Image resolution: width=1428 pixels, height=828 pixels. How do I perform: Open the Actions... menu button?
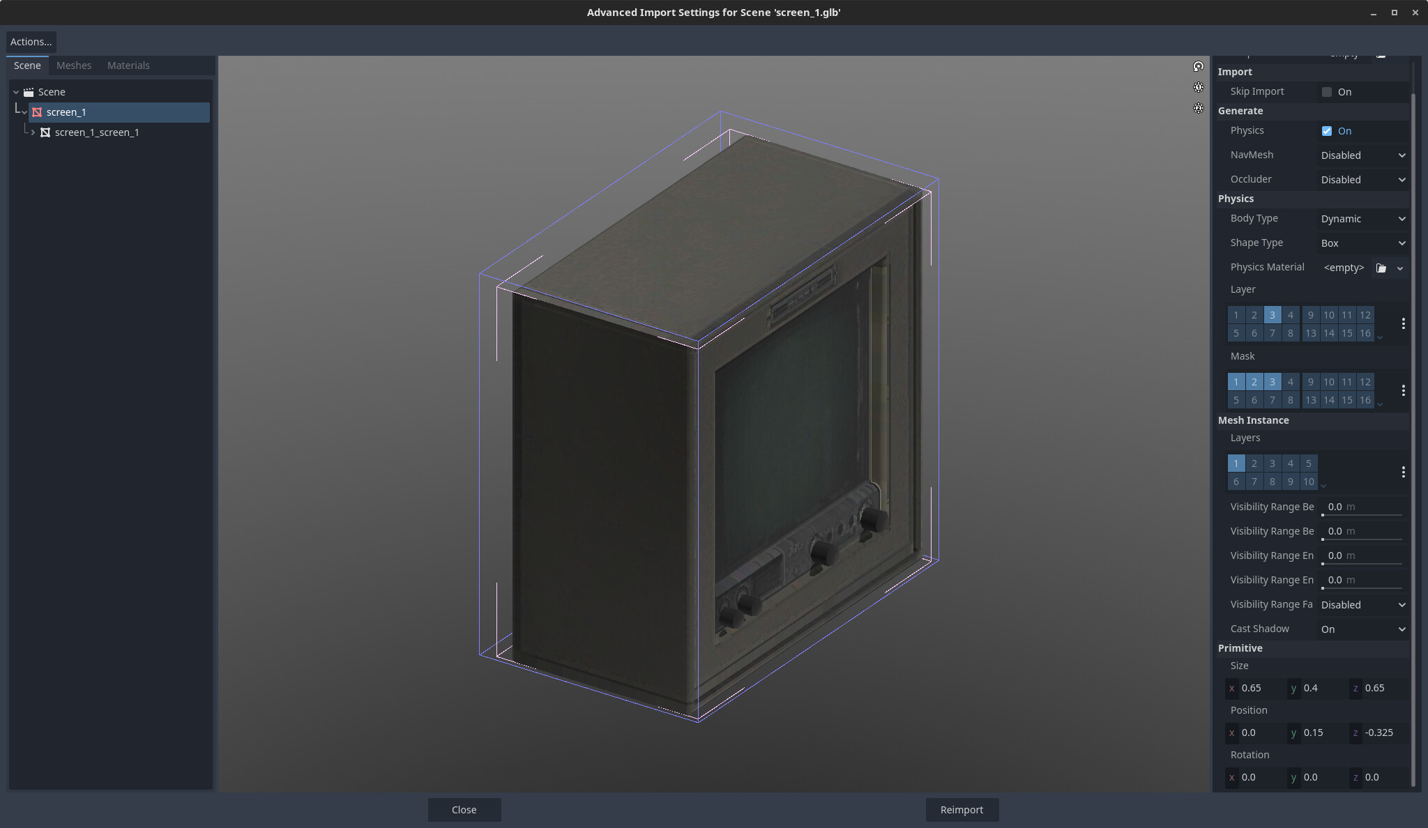click(31, 42)
